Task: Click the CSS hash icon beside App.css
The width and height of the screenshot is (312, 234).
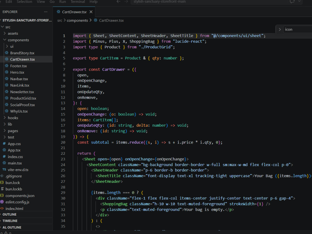Action: coord(4,144)
